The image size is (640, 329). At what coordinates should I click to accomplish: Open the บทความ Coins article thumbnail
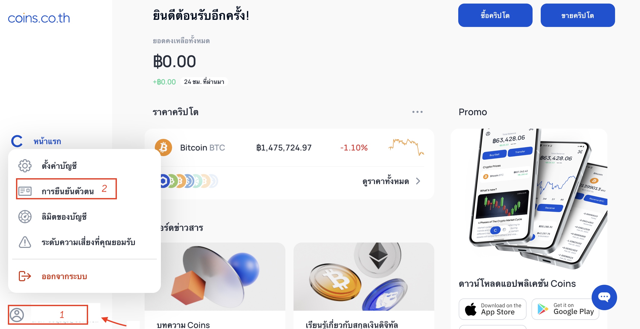[215, 276]
